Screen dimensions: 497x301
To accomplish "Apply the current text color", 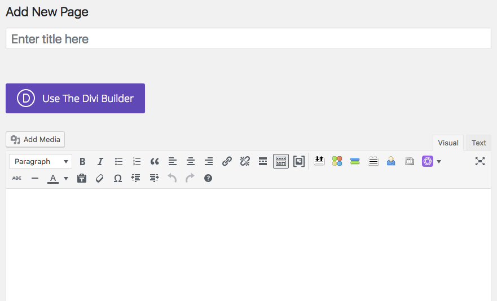I will 53,178.
